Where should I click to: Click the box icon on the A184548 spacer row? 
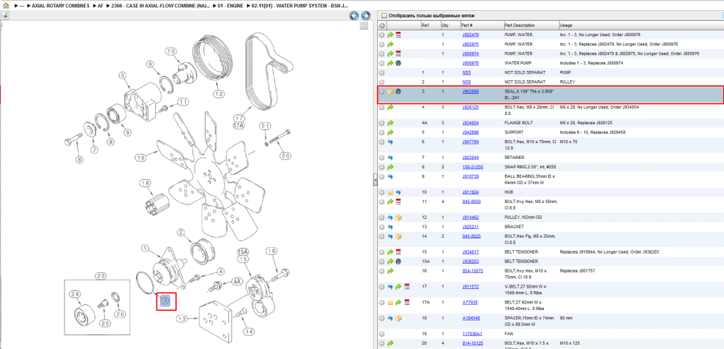point(398,318)
